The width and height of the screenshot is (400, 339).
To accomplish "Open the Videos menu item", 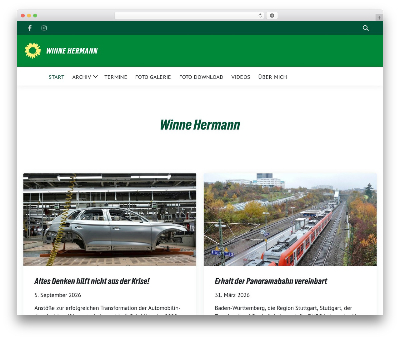I will click(x=241, y=77).
